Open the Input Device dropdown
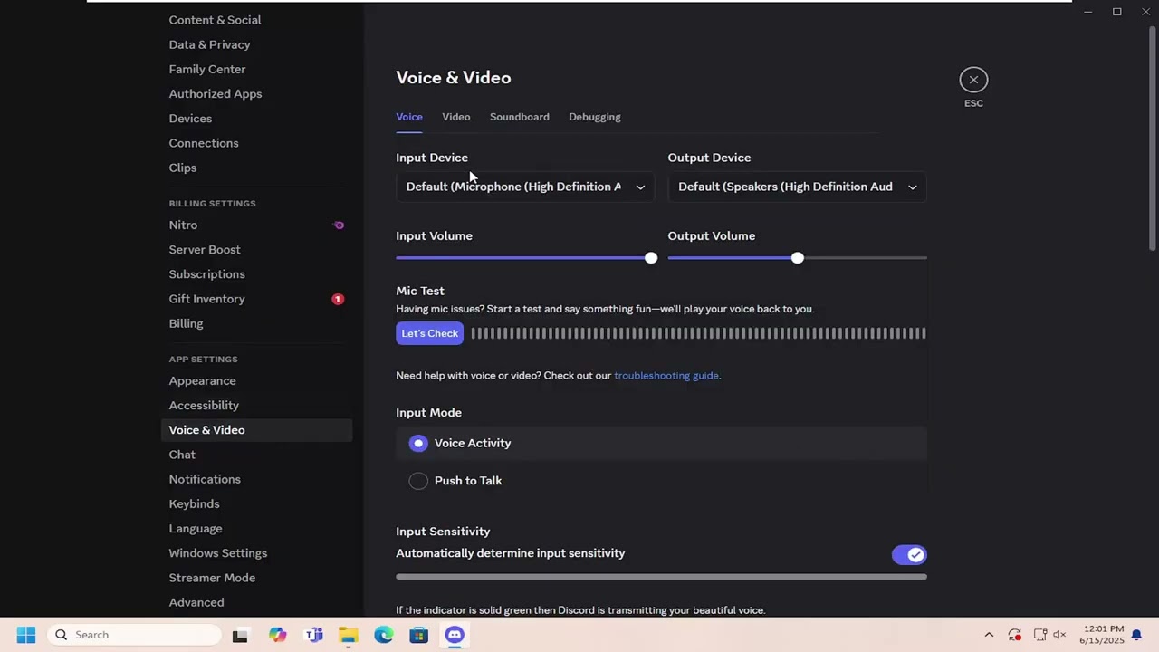1159x652 pixels. [525, 187]
